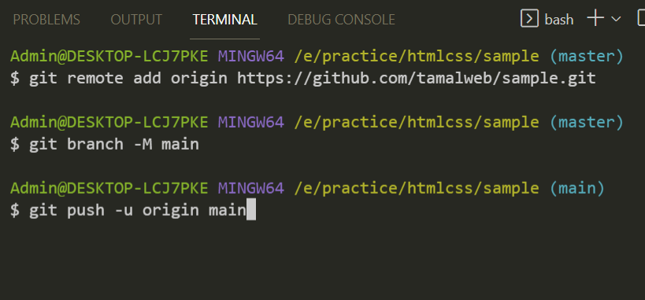Expand the launch profile chevron dropdown

[616, 19]
